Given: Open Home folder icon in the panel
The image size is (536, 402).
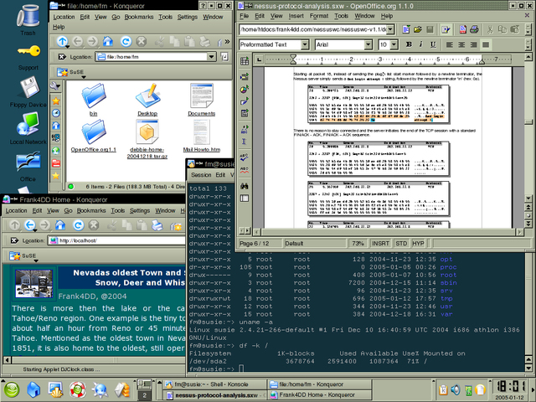Looking at the screenshot, I should click(x=33, y=389).
